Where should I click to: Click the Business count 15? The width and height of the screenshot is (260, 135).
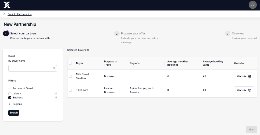pyautogui.click(x=55, y=98)
